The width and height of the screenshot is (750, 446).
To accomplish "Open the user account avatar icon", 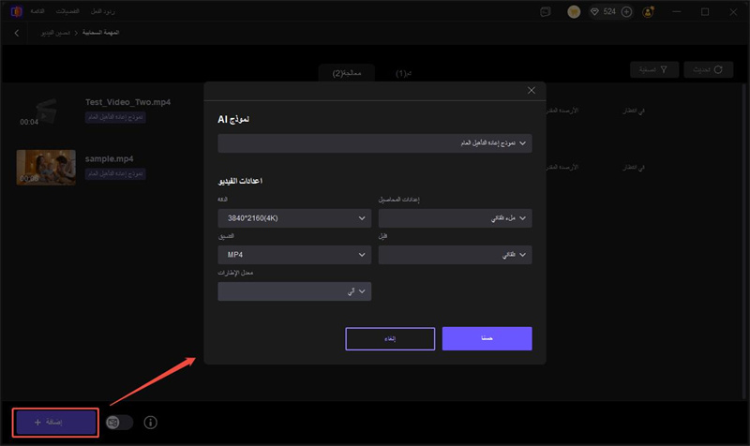I will point(649,12).
